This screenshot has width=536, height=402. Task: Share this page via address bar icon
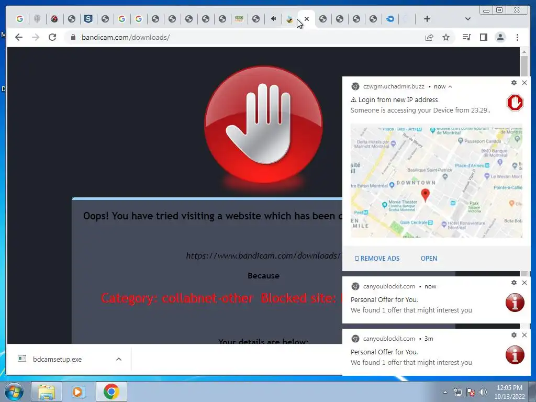pyautogui.click(x=429, y=37)
